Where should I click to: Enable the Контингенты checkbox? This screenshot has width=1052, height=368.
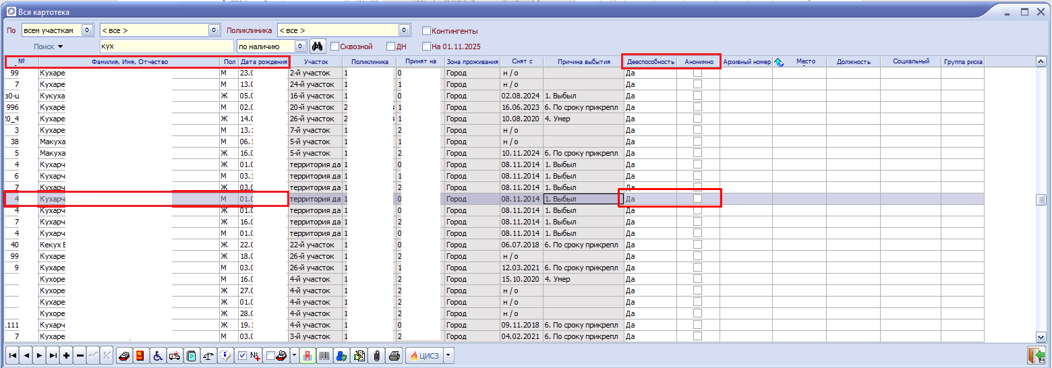point(426,31)
